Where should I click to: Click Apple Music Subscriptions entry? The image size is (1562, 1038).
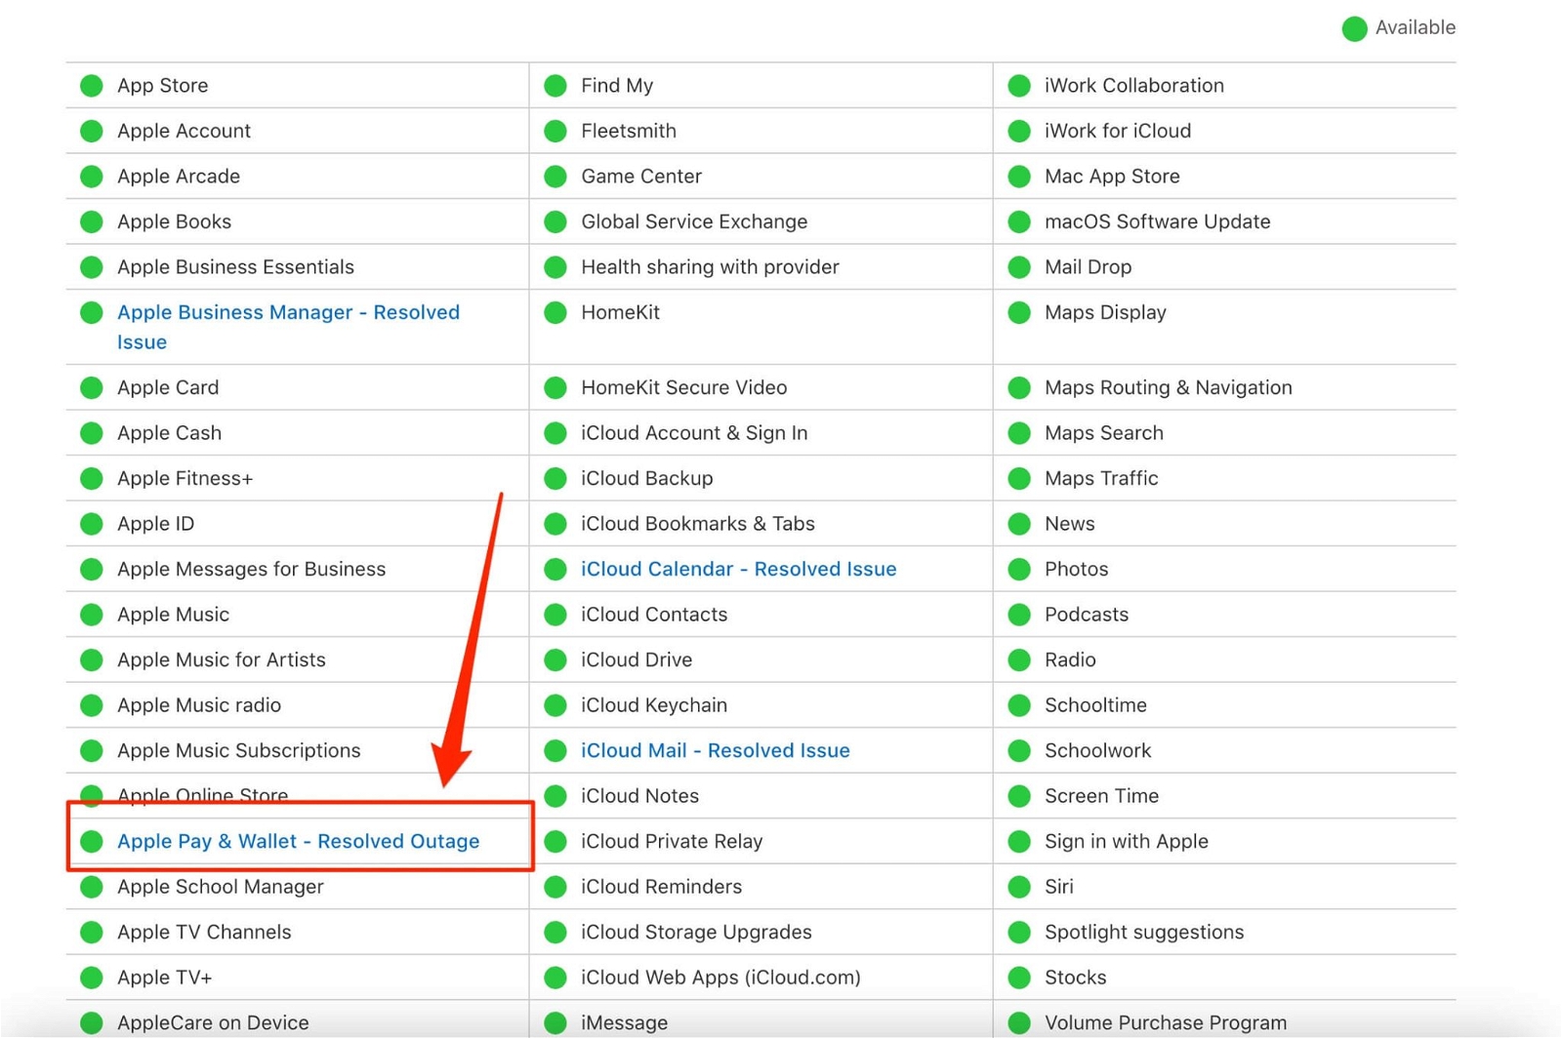click(x=238, y=750)
